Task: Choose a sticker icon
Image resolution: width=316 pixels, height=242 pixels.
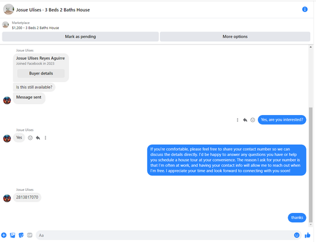Action: [x=21, y=235]
